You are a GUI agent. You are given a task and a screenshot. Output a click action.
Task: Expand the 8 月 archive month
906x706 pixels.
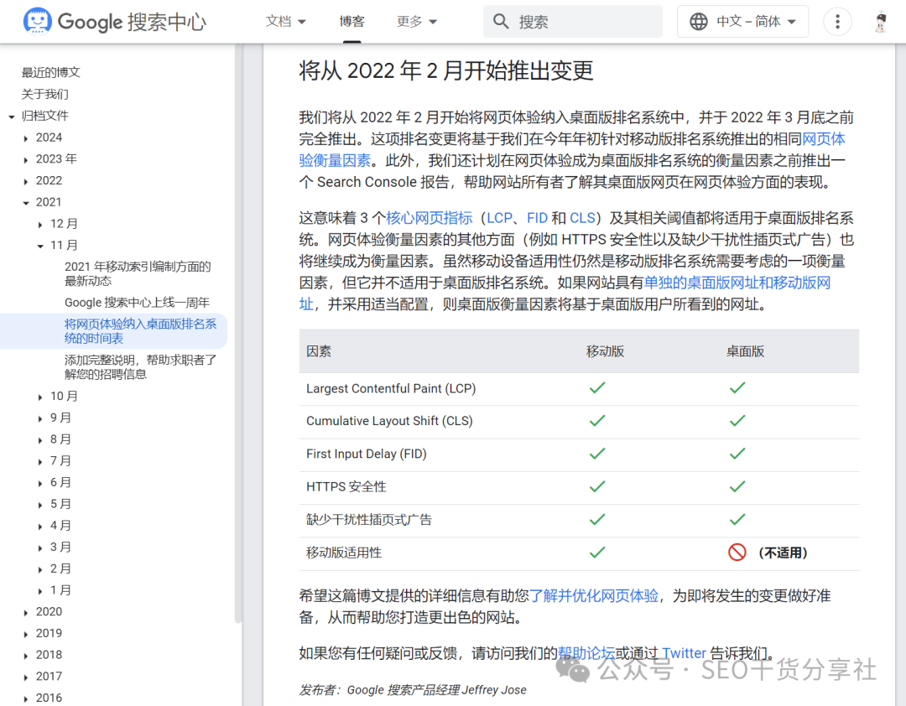click(x=40, y=439)
